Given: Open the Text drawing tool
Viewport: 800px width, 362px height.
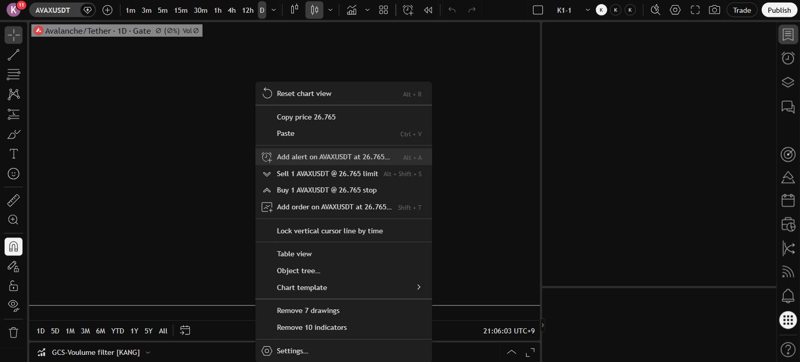Looking at the screenshot, I should point(14,154).
